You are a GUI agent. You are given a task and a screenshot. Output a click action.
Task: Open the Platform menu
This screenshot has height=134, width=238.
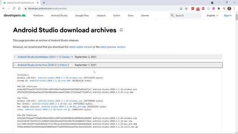tap(38, 16)
